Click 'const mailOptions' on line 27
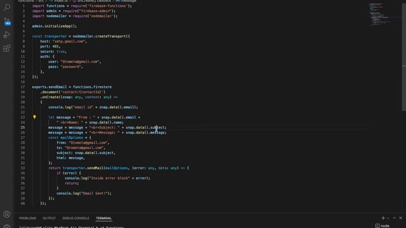406x228 pixels. tap(65, 137)
